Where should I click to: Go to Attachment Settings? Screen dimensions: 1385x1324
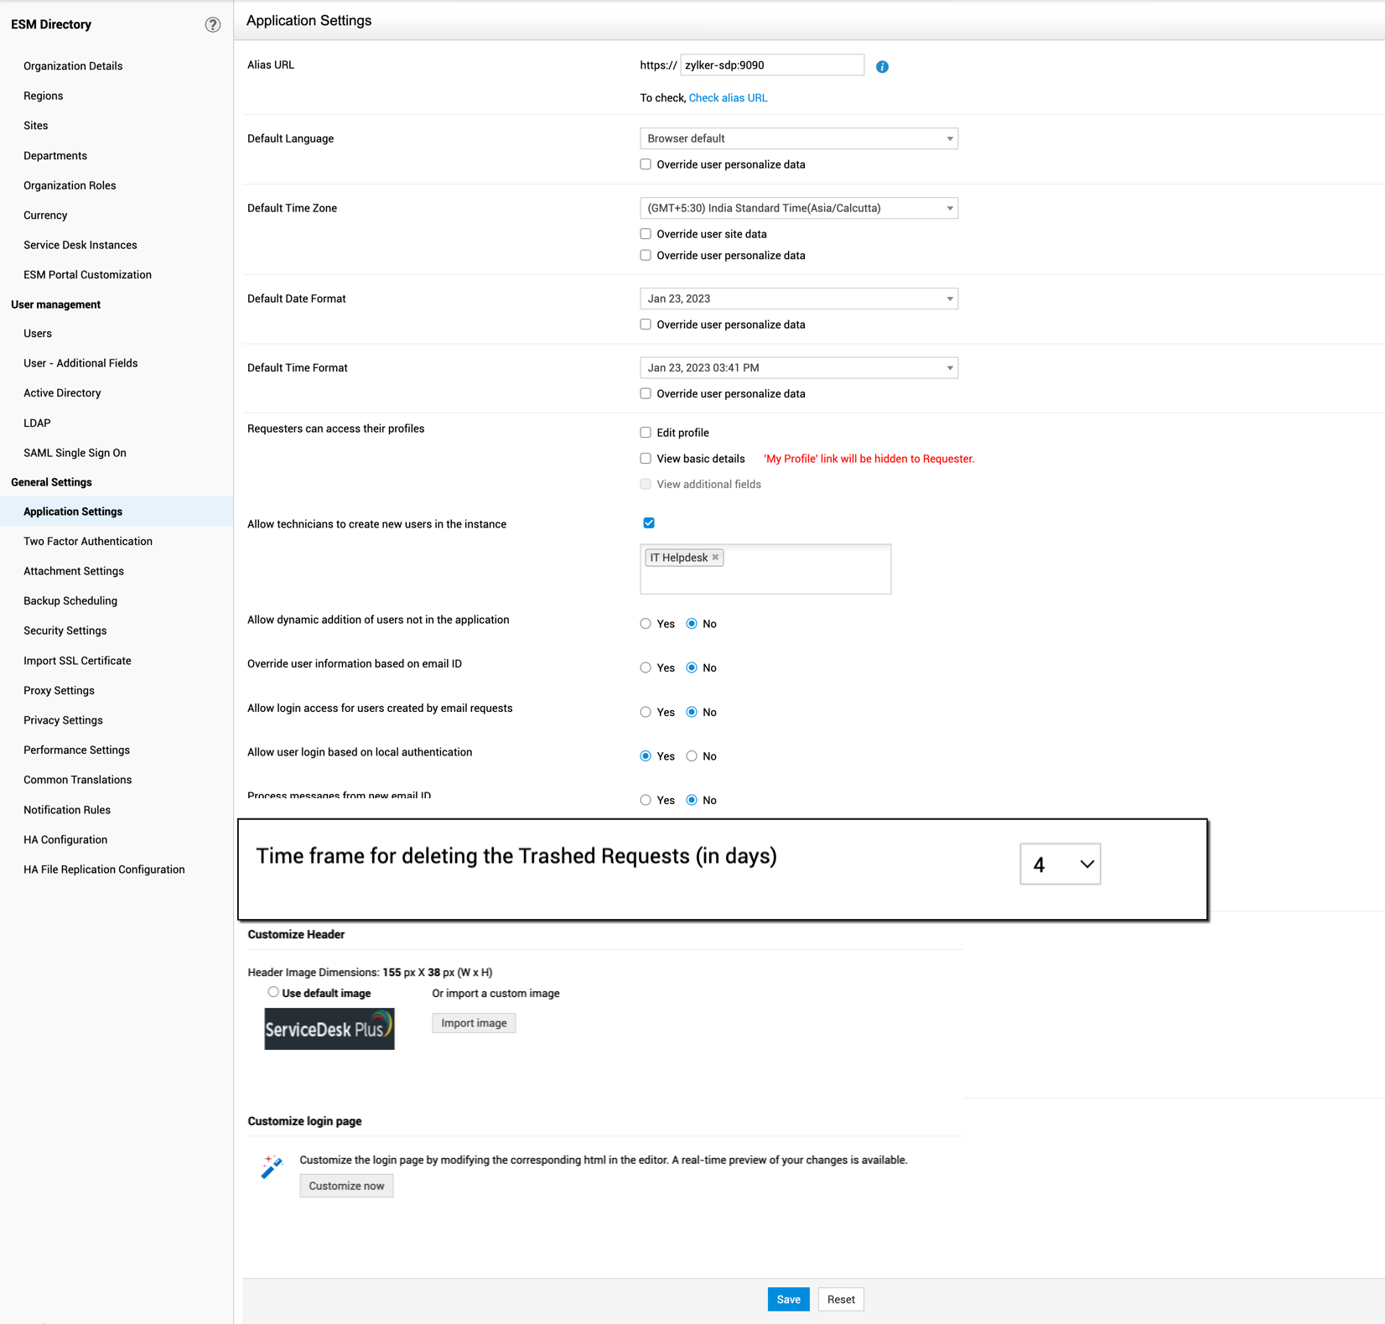74,571
